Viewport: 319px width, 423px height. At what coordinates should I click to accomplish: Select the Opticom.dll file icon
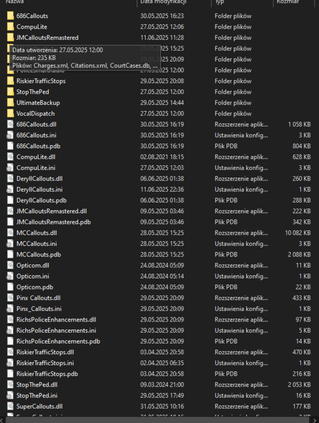pyautogui.click(x=10, y=265)
